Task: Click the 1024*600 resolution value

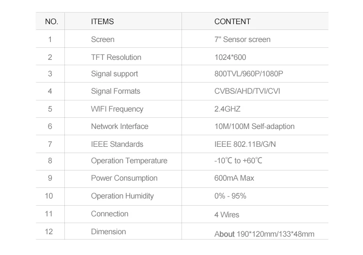Action: pos(230,57)
